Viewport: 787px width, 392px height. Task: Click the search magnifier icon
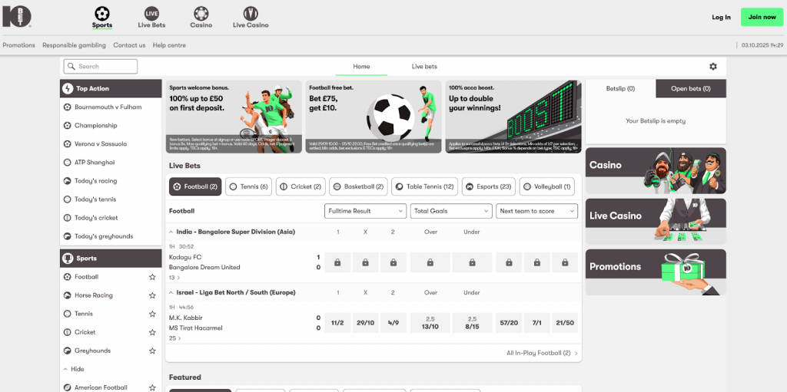[71, 66]
